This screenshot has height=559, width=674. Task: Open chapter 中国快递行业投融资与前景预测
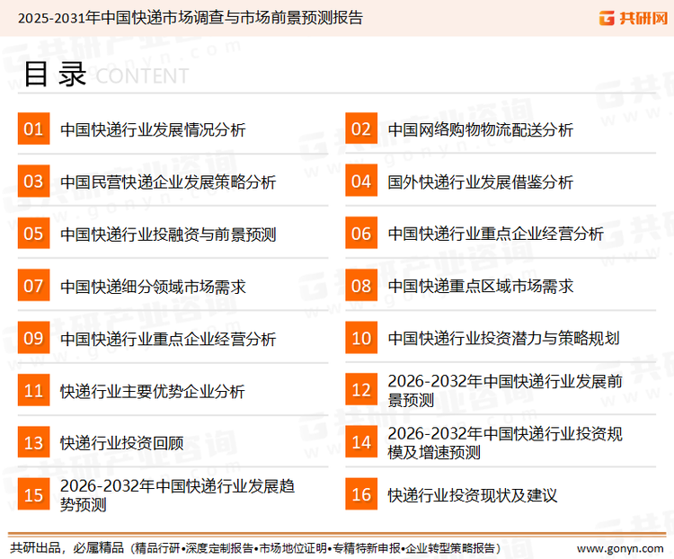point(168,235)
